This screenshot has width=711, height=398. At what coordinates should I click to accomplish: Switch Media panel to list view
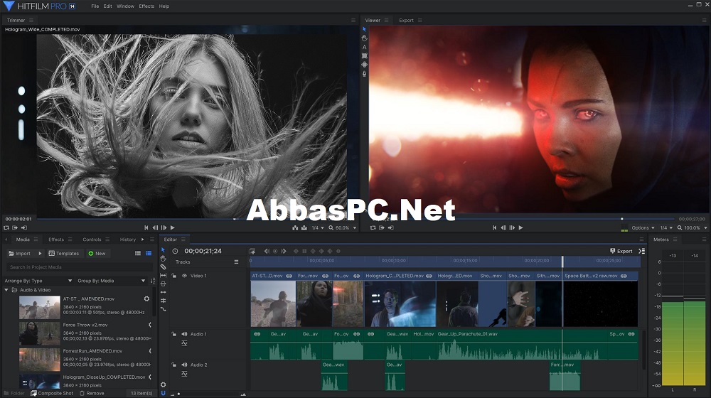click(138, 254)
